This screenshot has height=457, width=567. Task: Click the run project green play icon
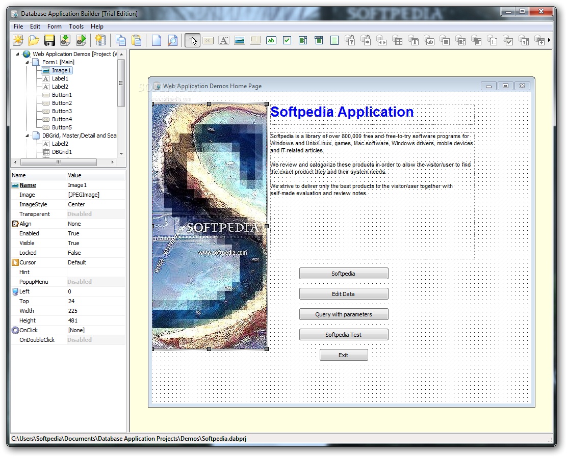82,40
